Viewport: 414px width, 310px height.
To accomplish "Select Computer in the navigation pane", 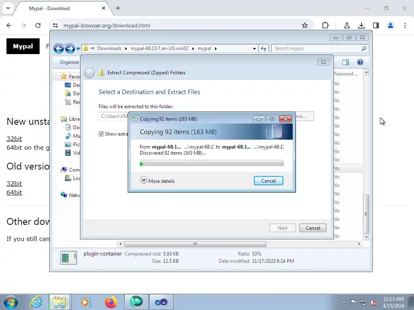I will pyautogui.click(x=70, y=170).
